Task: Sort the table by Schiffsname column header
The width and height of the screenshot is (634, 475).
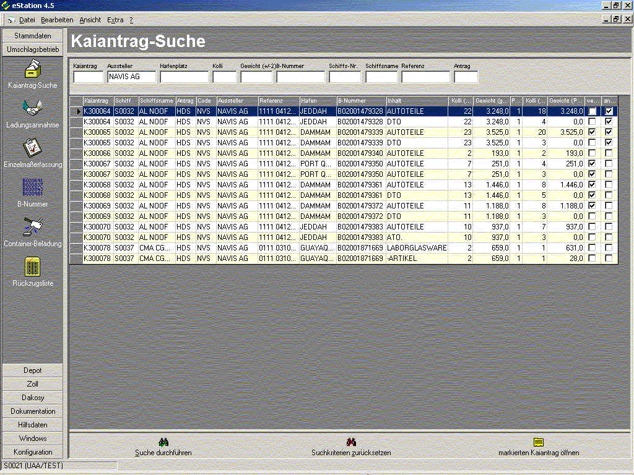Action: 156,101
